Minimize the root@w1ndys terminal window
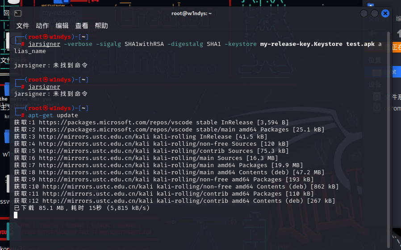 click(364, 13)
